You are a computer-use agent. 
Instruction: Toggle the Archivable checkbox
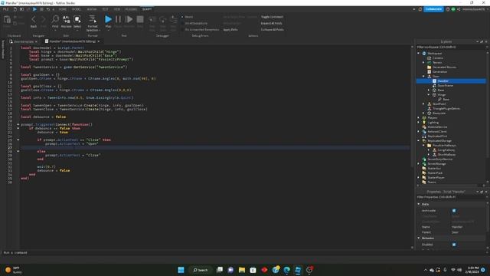coord(454,211)
